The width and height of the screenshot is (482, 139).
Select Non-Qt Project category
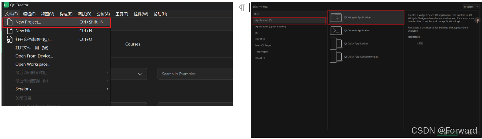pos(290,46)
